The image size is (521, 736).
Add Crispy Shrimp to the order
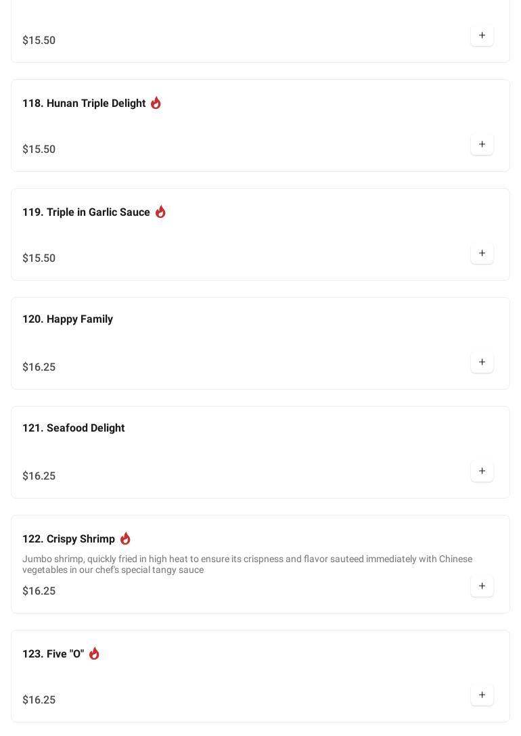click(482, 586)
